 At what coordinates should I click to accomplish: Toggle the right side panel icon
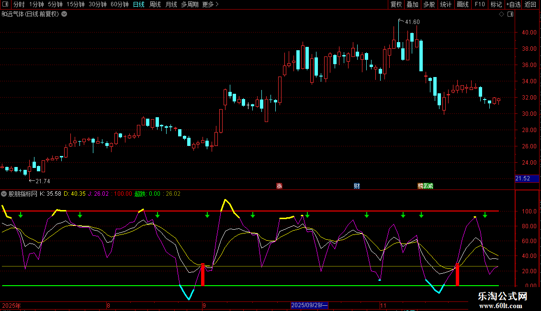pyautogui.click(x=510, y=14)
